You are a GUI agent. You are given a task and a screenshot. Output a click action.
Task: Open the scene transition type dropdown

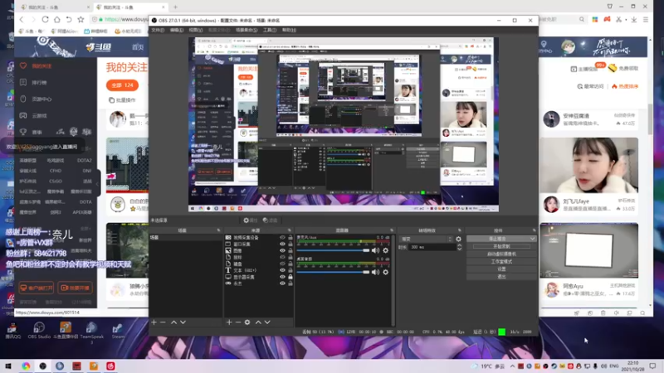[426, 239]
